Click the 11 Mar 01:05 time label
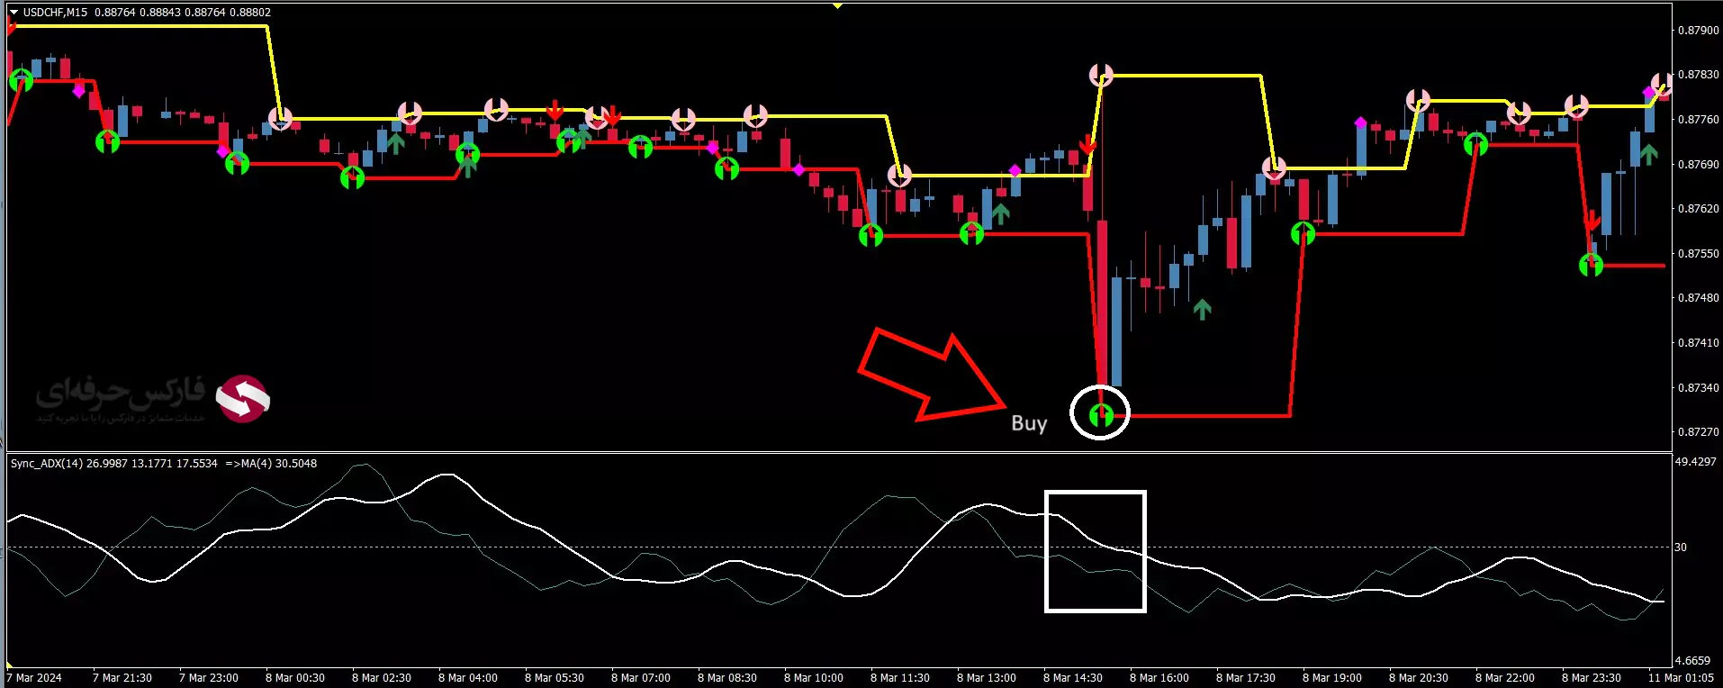Screen dimensions: 1723x688 1681,678
